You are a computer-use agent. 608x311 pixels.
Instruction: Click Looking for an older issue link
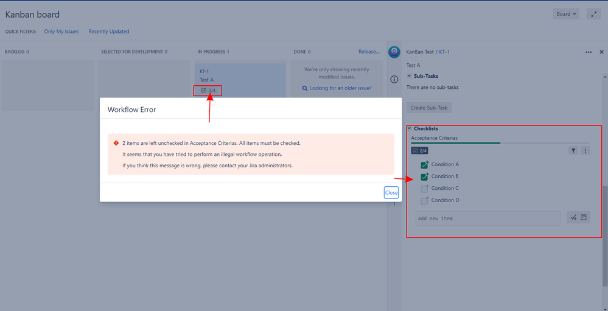(x=340, y=88)
